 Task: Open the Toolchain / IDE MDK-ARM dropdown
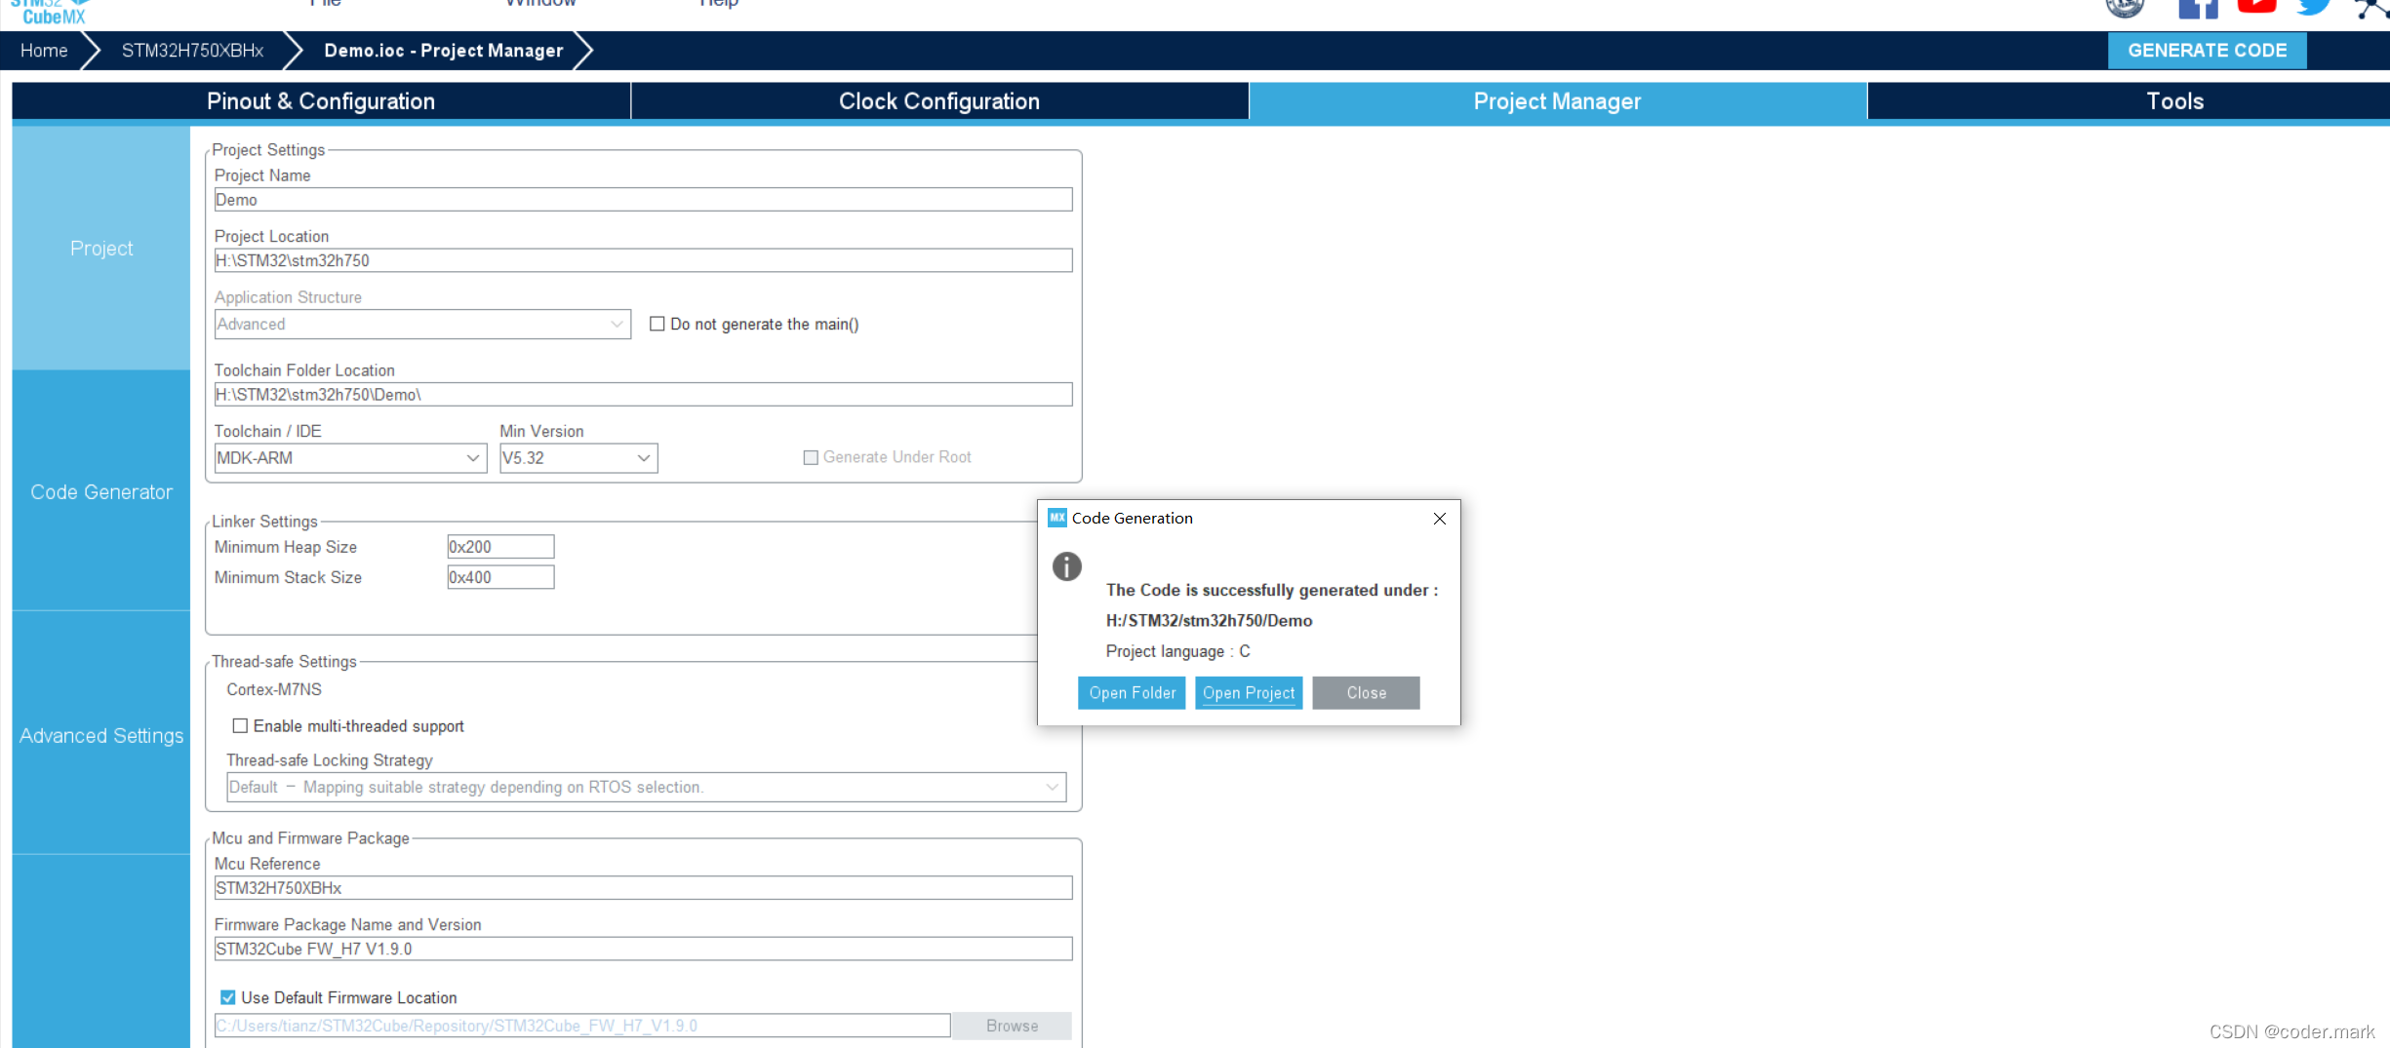click(x=350, y=458)
